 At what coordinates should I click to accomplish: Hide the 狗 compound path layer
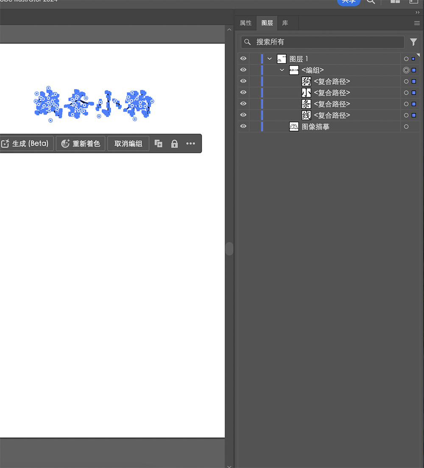(243, 81)
